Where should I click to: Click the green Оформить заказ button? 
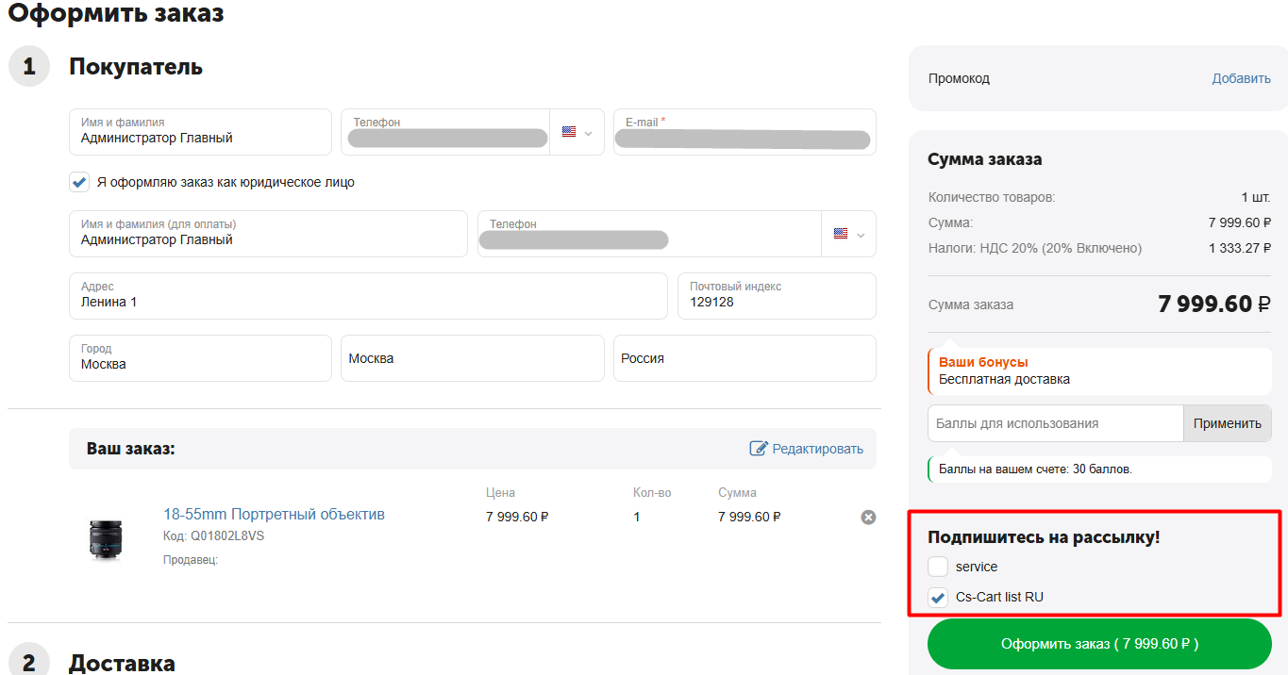[1099, 644]
